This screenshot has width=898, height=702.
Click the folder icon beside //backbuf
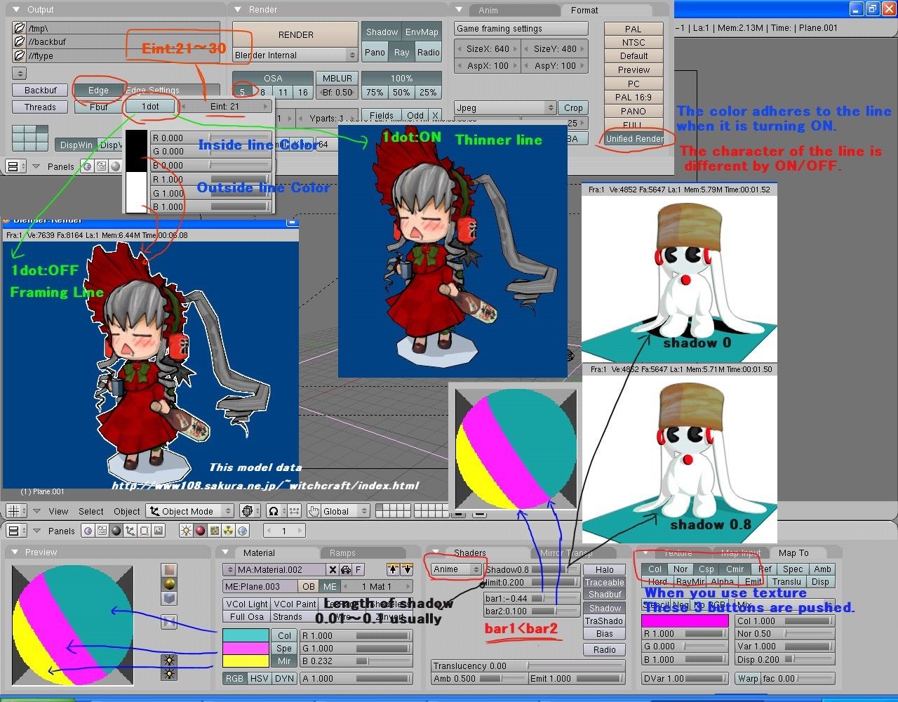[20, 42]
